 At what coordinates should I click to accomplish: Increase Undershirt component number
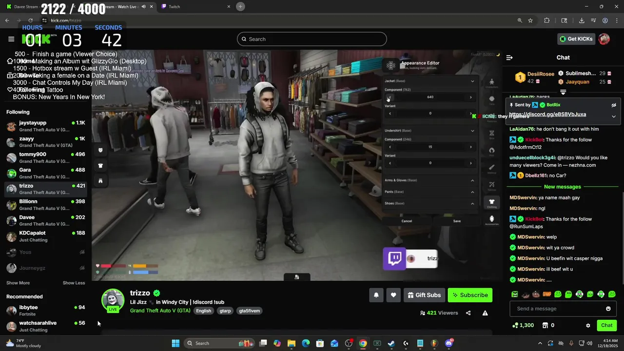coord(470,147)
